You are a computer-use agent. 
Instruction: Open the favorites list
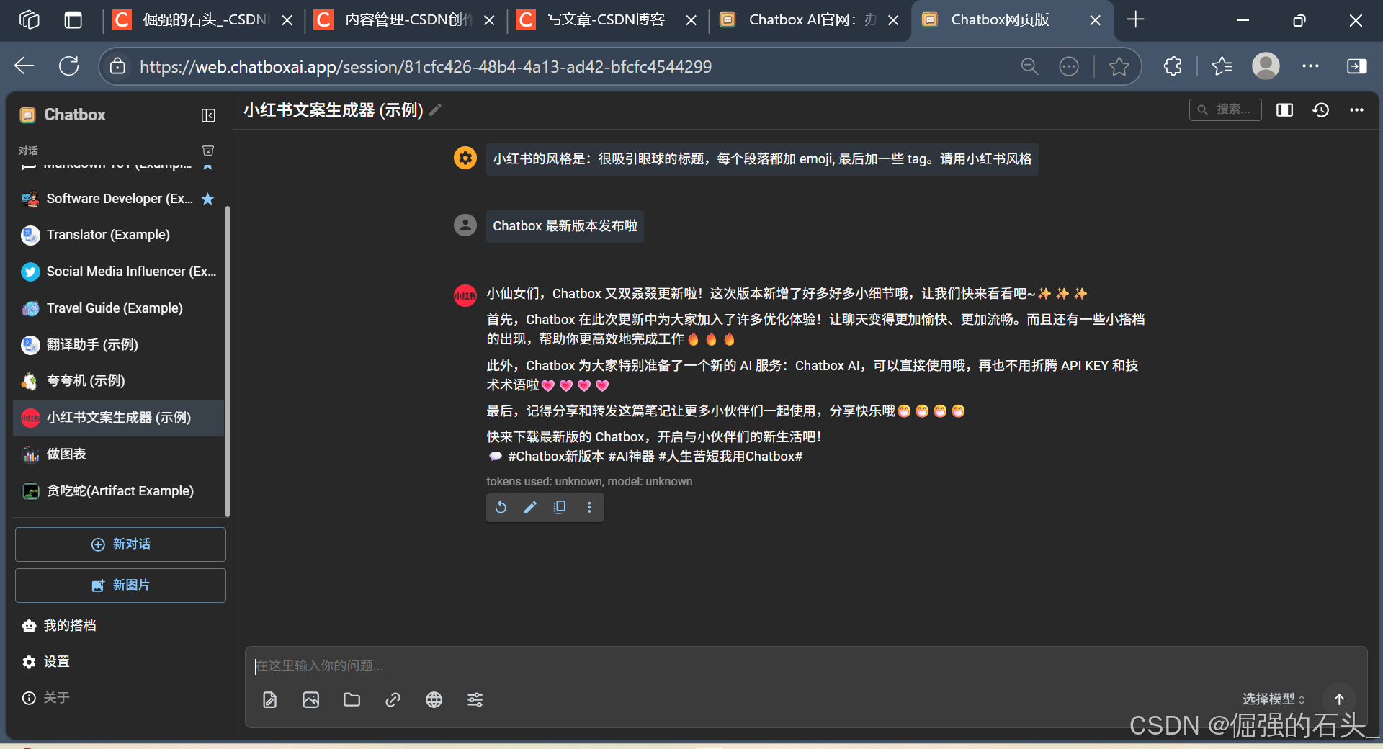pos(1222,66)
